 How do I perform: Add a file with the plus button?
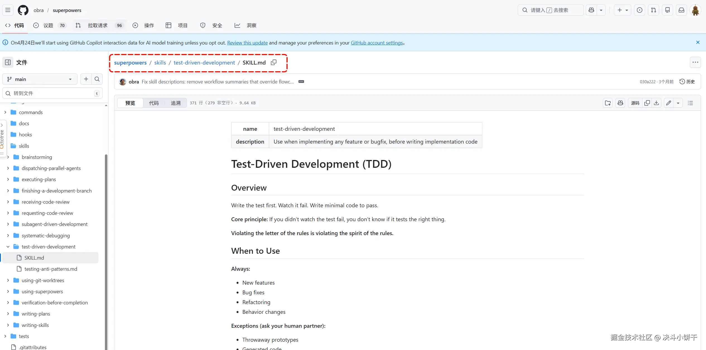coord(86,79)
